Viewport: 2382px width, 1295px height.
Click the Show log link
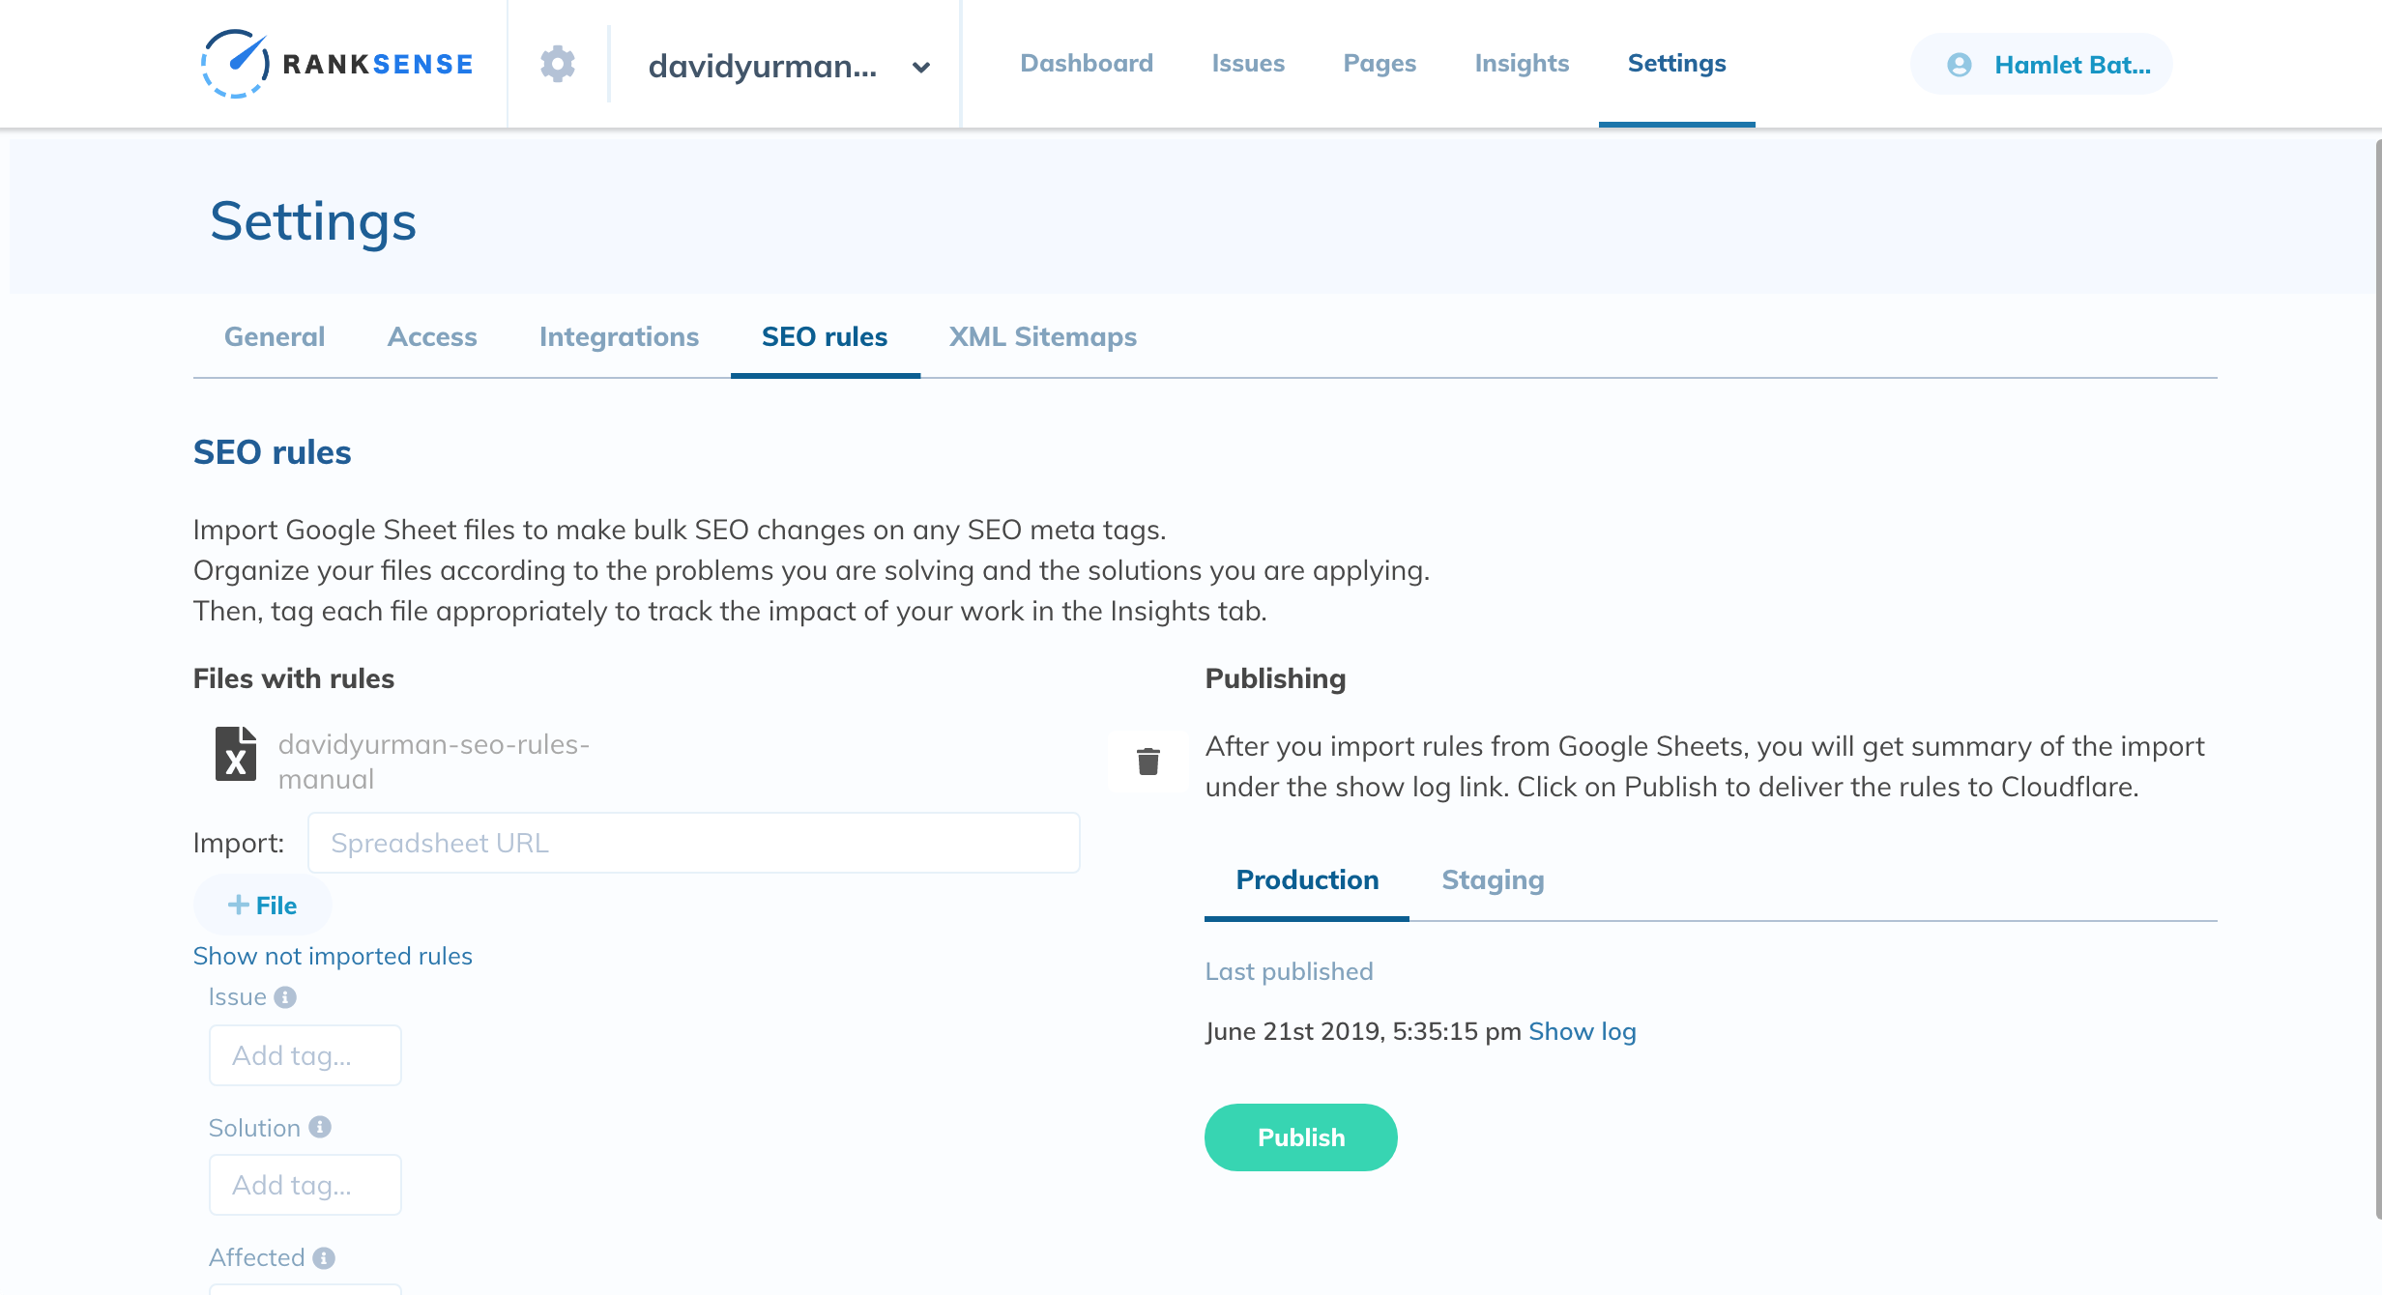[x=1582, y=1031]
